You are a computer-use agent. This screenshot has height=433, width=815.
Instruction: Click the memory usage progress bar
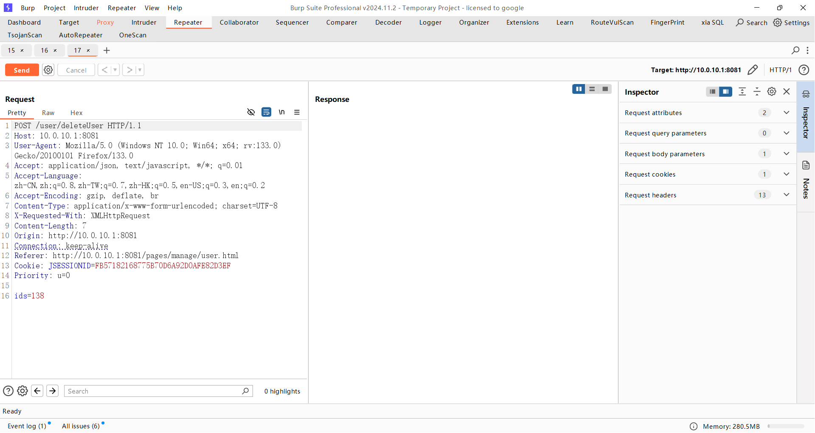click(786, 426)
